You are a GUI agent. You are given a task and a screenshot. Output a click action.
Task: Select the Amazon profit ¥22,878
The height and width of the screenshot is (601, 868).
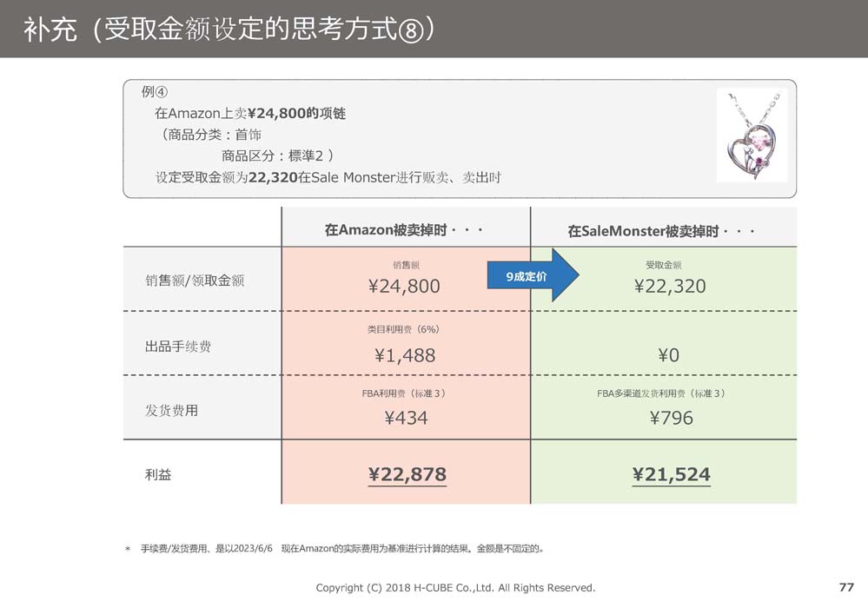[x=407, y=475]
